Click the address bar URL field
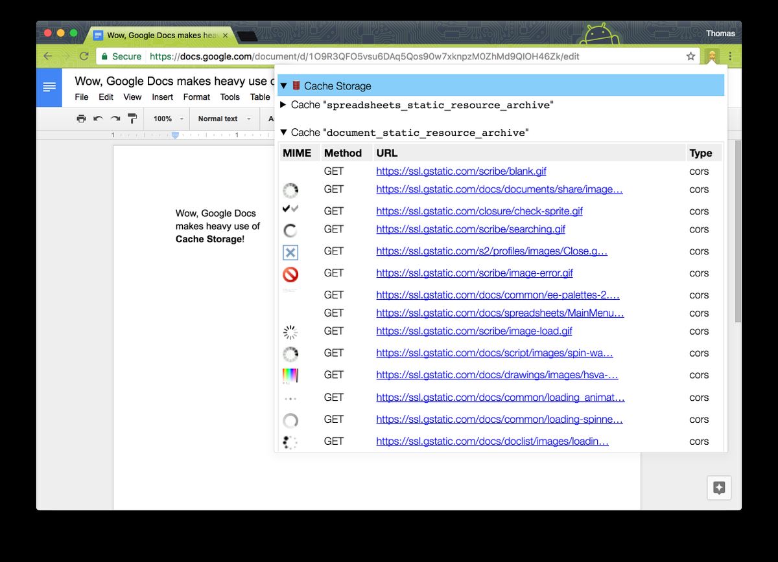Viewport: 778px width, 562px height. (415, 56)
